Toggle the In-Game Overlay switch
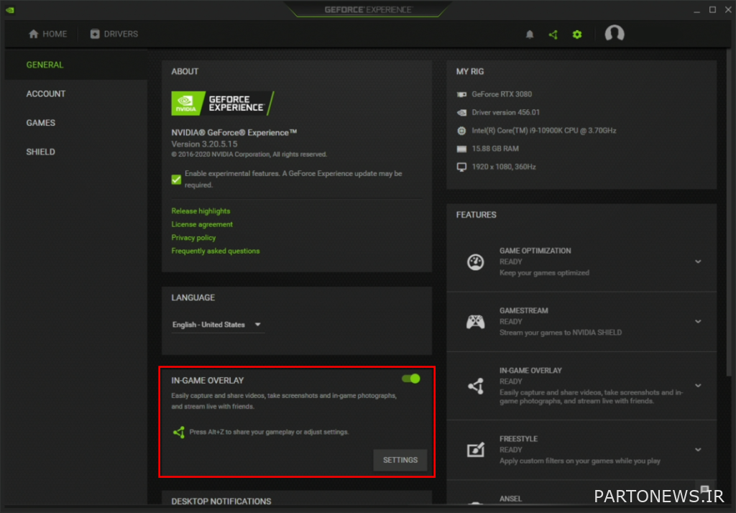 [411, 379]
